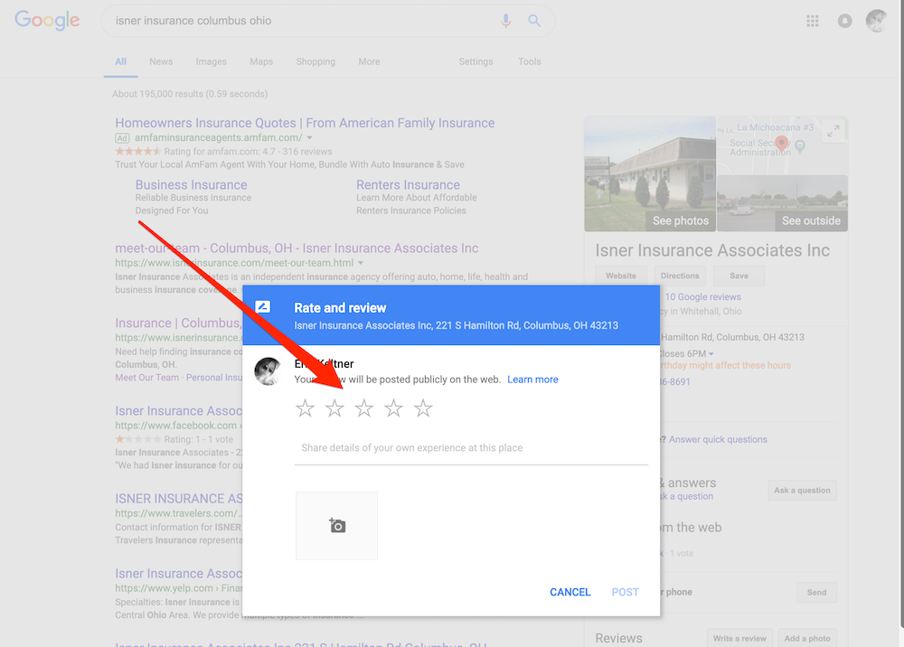
Task: Open the Google apps grid
Action: click(x=813, y=21)
